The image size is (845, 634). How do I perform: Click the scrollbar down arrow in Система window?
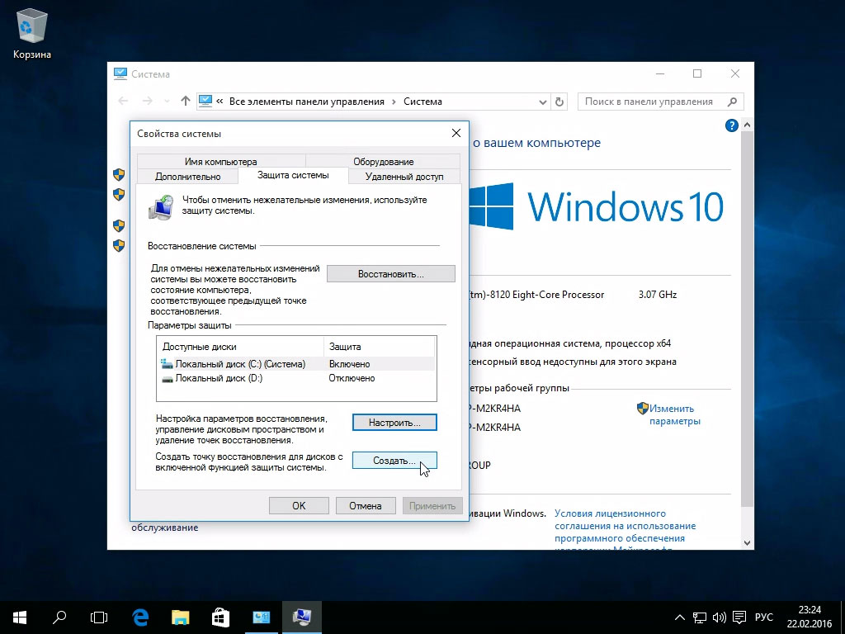point(747,543)
